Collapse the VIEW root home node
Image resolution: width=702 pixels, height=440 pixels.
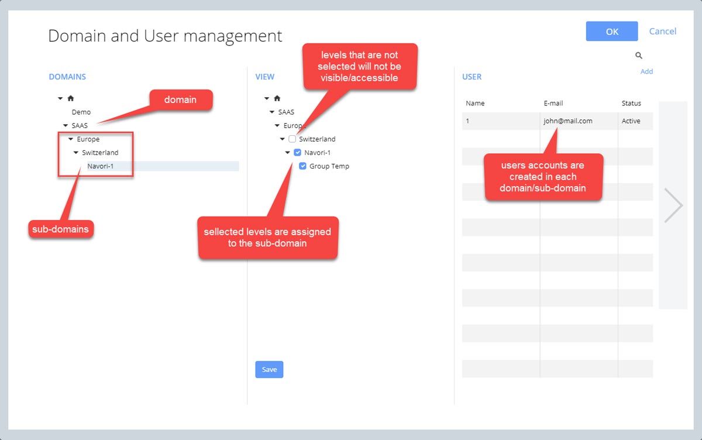[267, 99]
